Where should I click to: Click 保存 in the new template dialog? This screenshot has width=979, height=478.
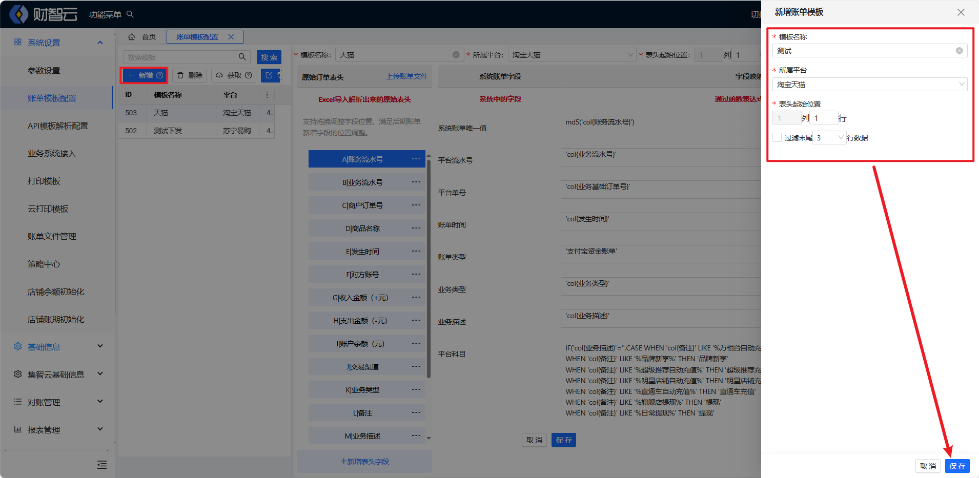pos(957,466)
